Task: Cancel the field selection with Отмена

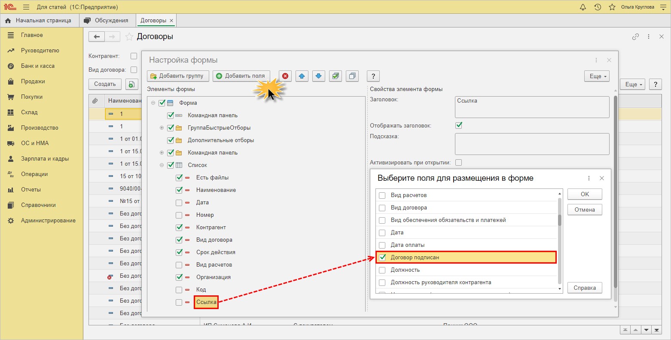Action: pos(585,210)
